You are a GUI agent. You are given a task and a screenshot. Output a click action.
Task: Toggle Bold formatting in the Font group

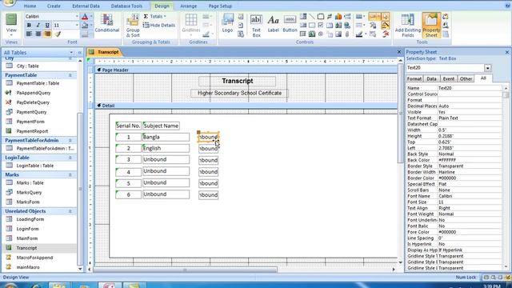[29, 25]
